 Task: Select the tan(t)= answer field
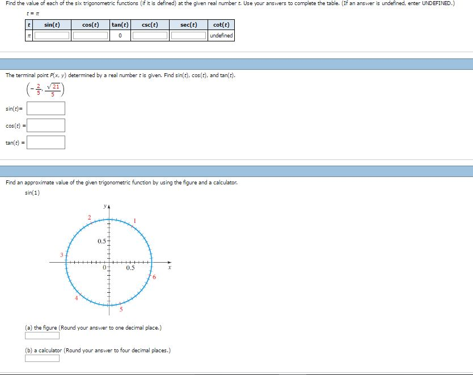coord(47,141)
